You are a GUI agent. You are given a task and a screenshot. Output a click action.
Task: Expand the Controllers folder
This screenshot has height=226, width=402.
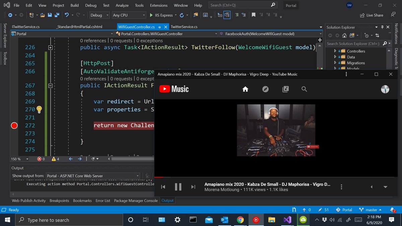tap(335, 51)
